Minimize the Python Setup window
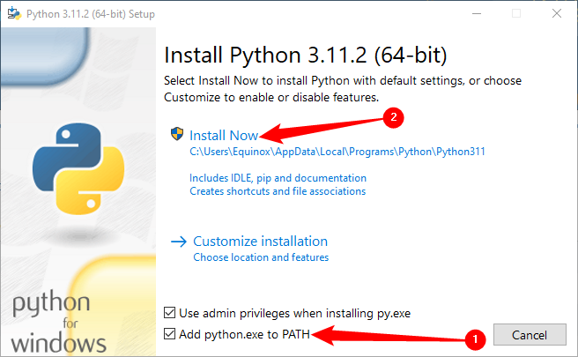 pos(475,13)
